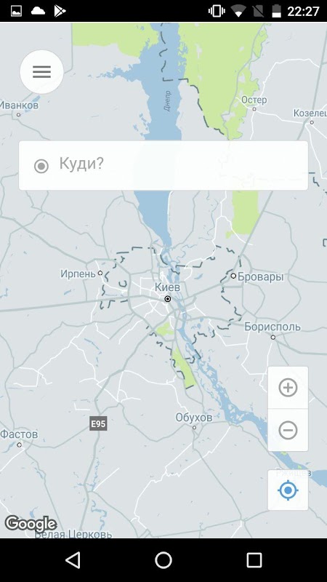Click the E95 highway badge

point(98,423)
